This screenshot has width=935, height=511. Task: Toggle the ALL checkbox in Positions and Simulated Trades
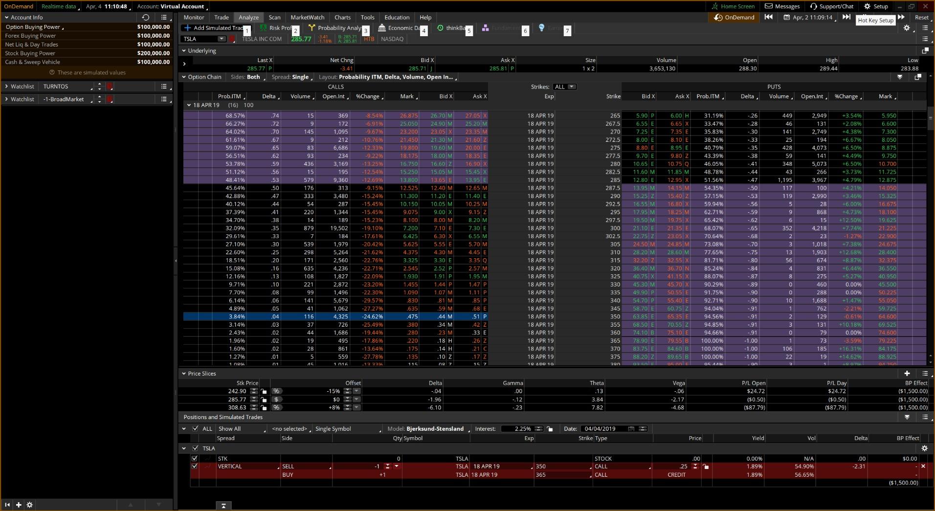tap(195, 428)
